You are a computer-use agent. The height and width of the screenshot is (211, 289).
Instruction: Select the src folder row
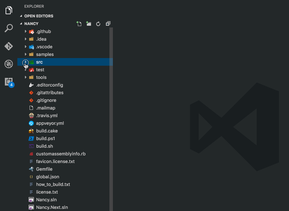point(65,62)
